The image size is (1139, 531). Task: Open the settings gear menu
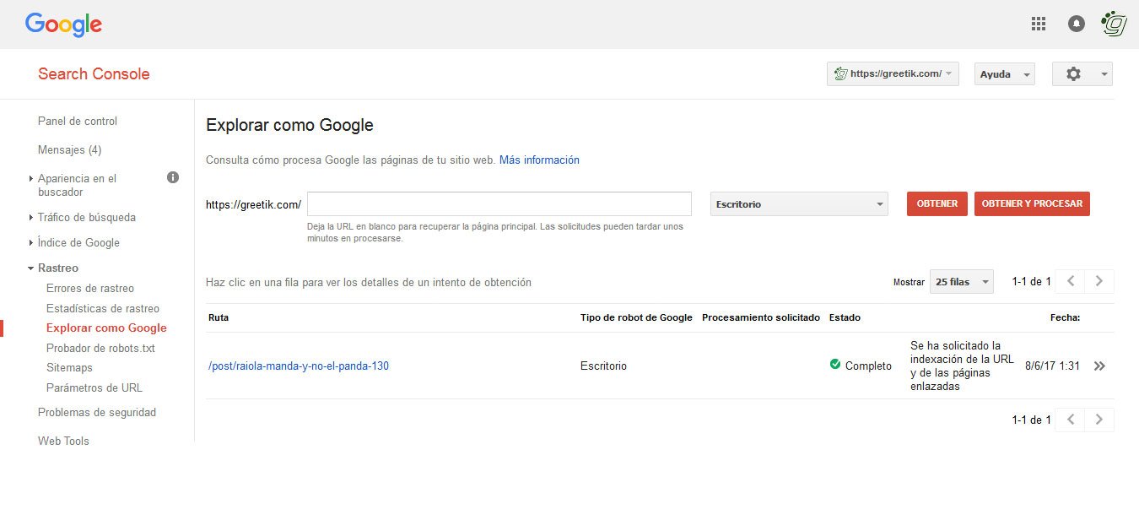click(1082, 74)
